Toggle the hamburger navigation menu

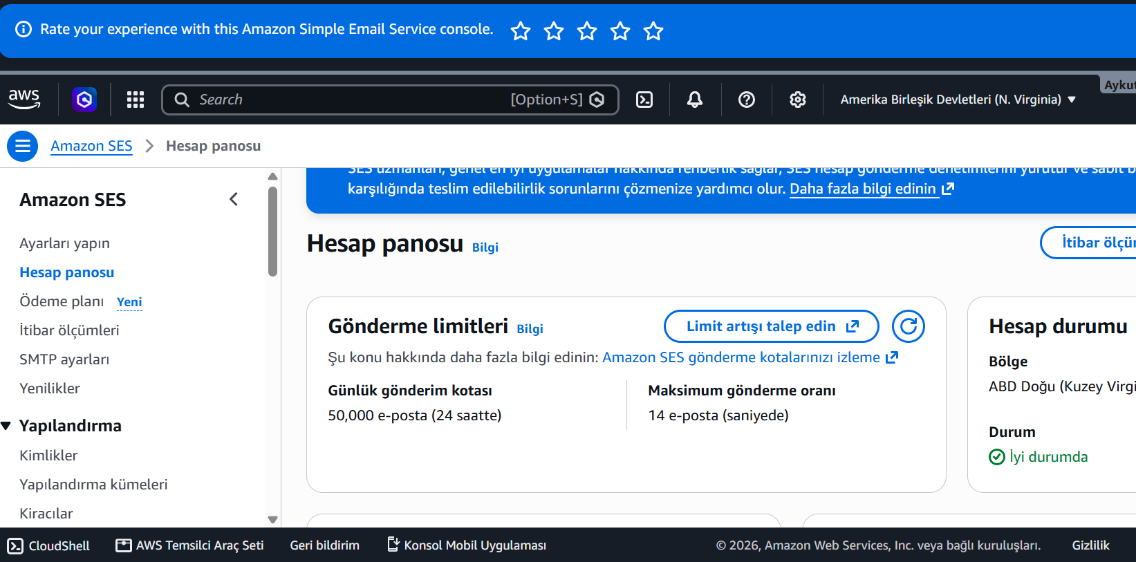pos(23,146)
